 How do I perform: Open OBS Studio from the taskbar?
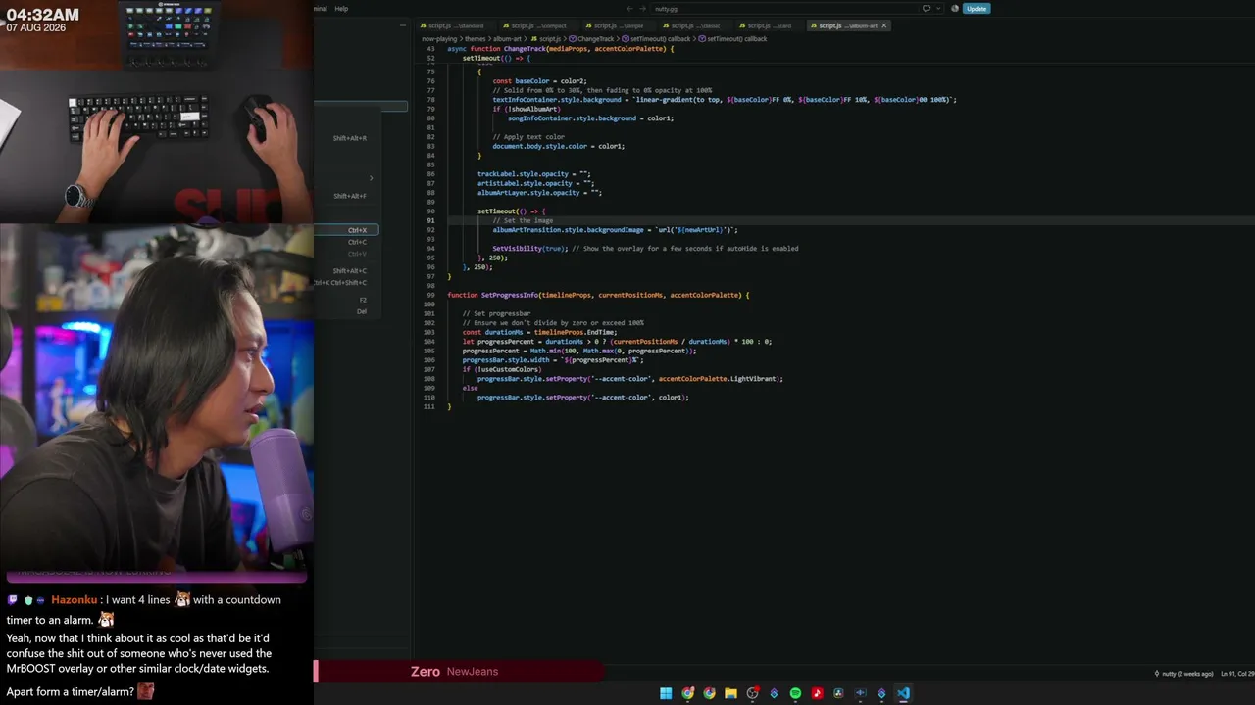pos(753,693)
